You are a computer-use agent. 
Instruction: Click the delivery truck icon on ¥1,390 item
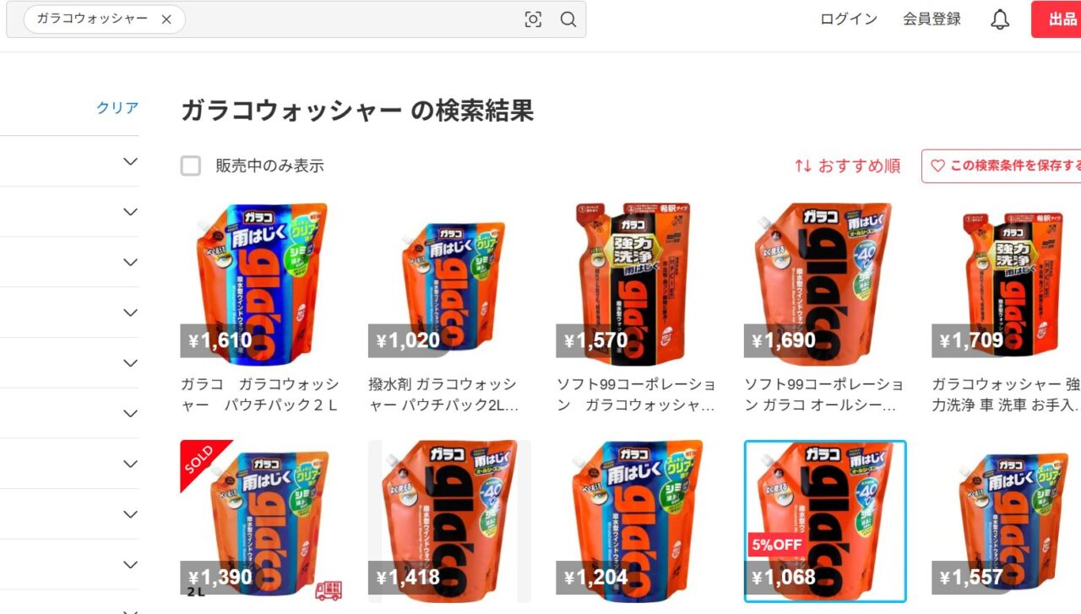point(329,590)
